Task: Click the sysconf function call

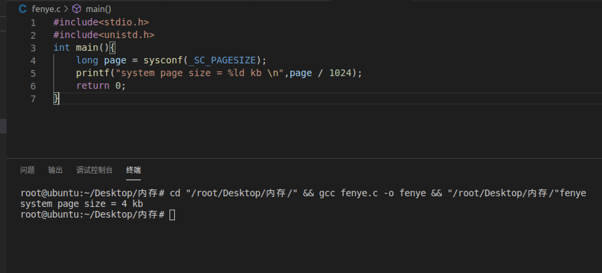Action: pos(163,60)
